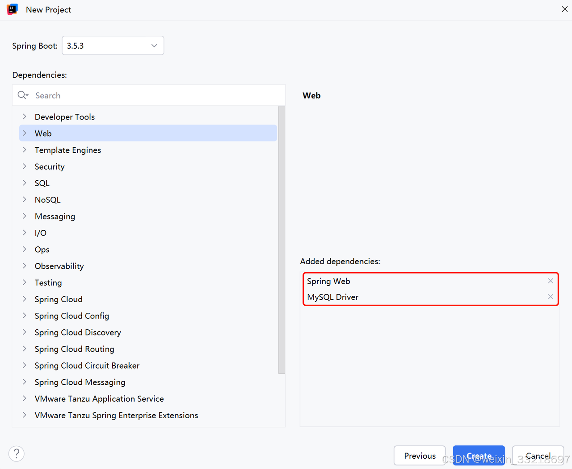Expand the Messaging chevron

click(25, 216)
